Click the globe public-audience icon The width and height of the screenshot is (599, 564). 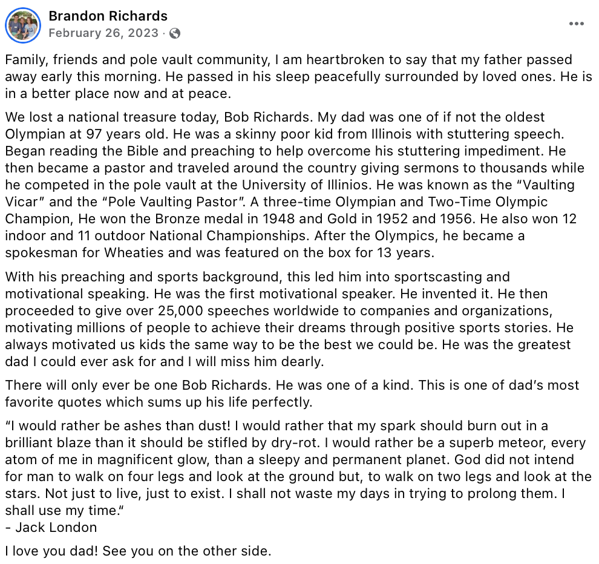[x=175, y=34]
